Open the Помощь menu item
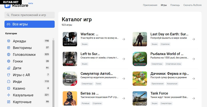Image resolution: width=207 pixels, height=107 pixels. point(175,5)
